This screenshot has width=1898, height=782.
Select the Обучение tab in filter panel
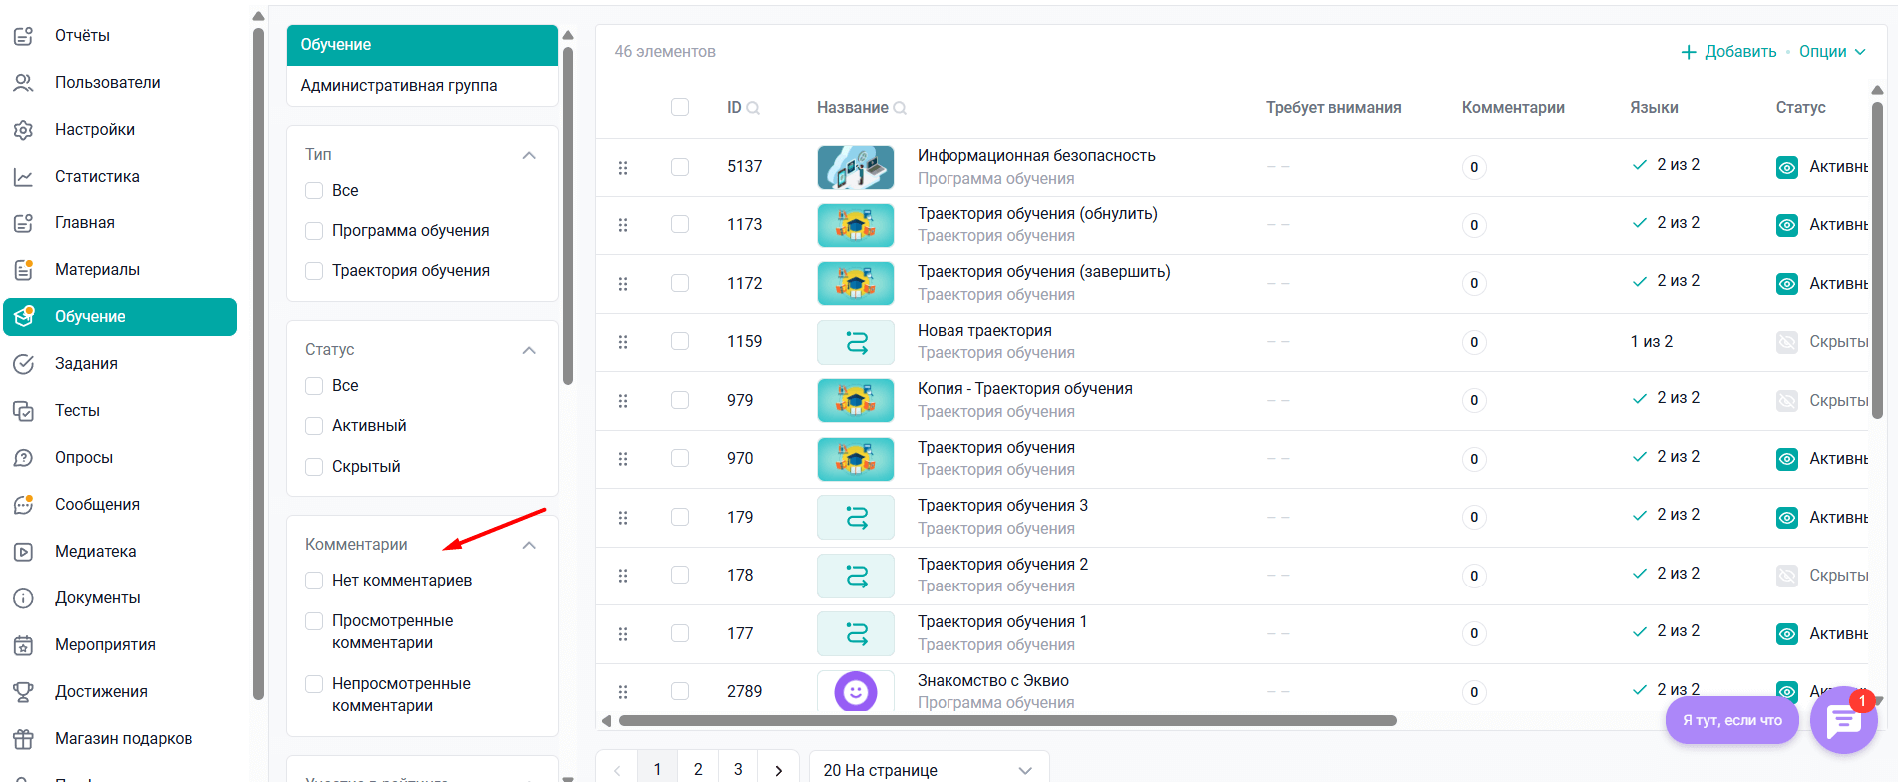[422, 45]
